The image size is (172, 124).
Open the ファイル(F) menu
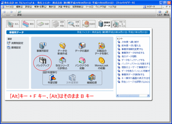pos(9,7)
